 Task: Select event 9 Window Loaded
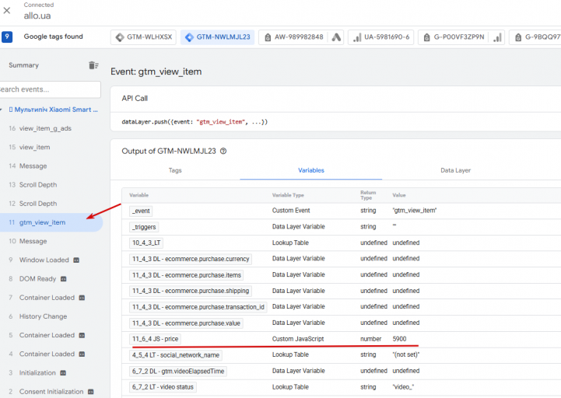(x=51, y=260)
